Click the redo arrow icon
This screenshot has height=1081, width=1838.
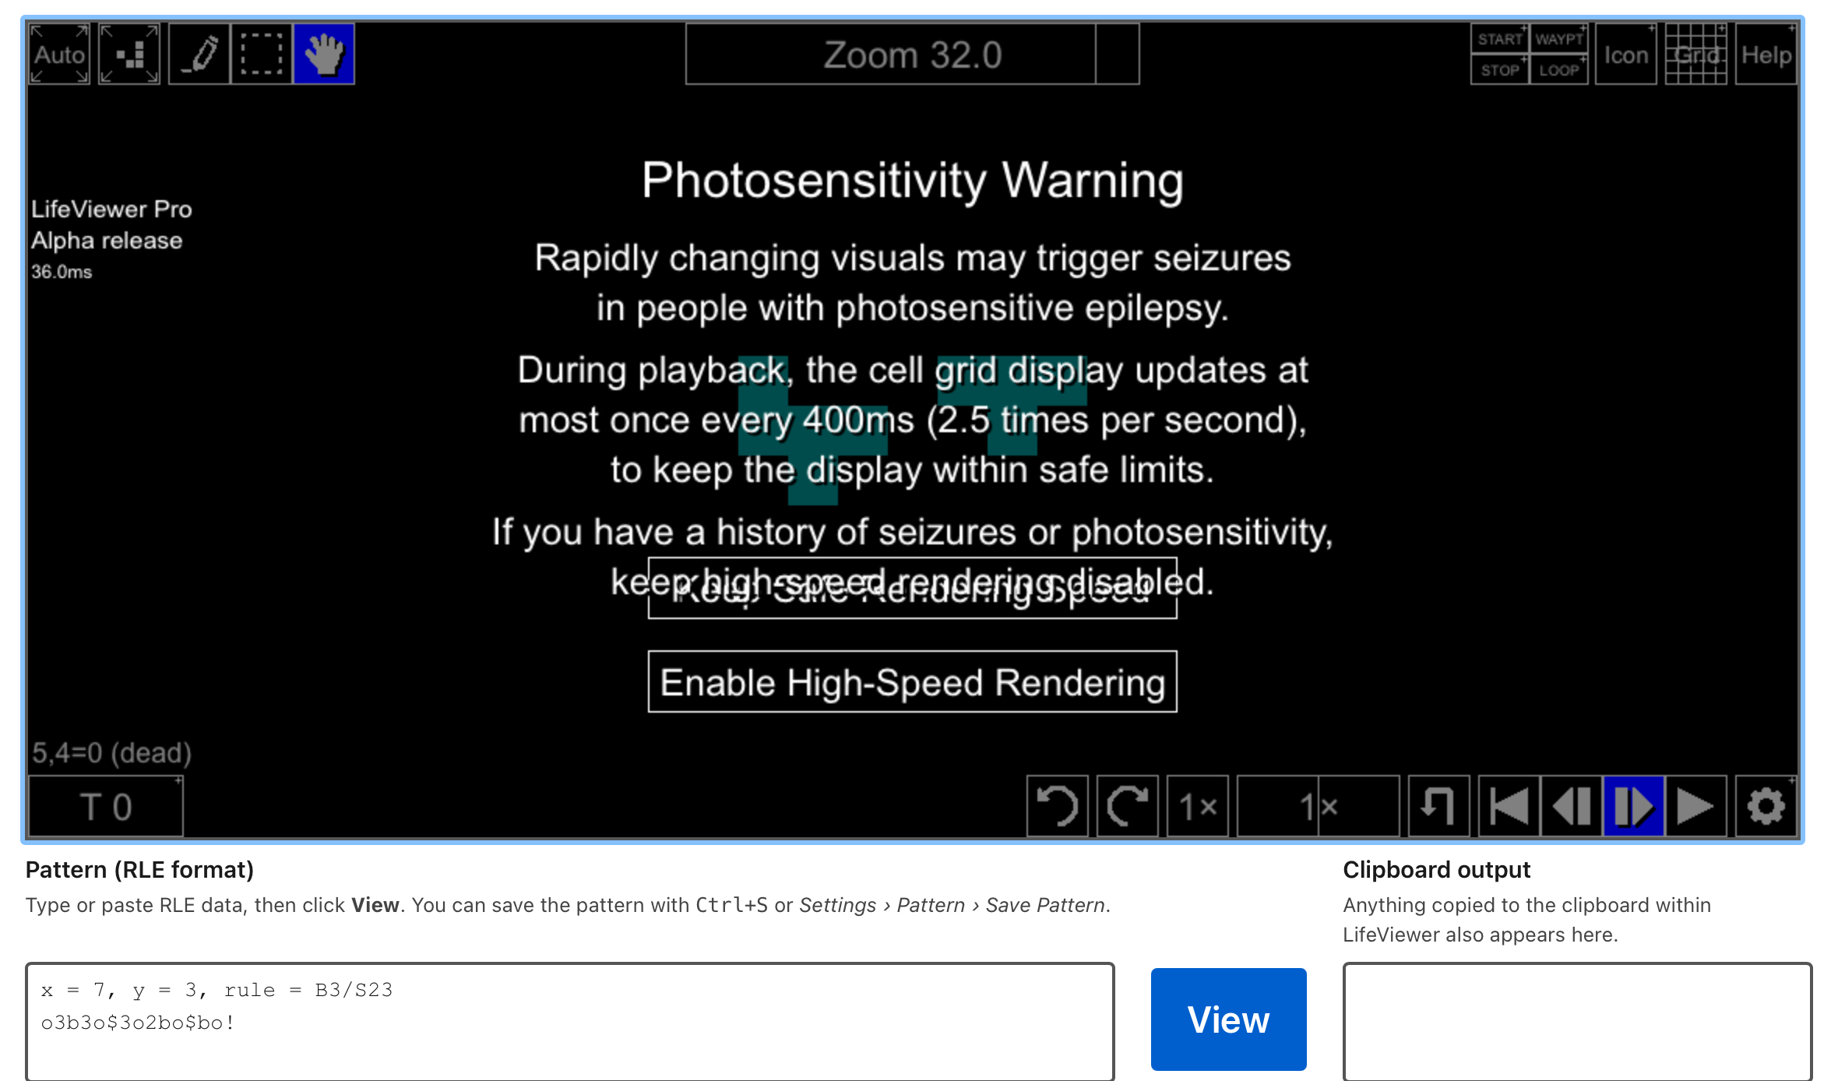point(1127,806)
